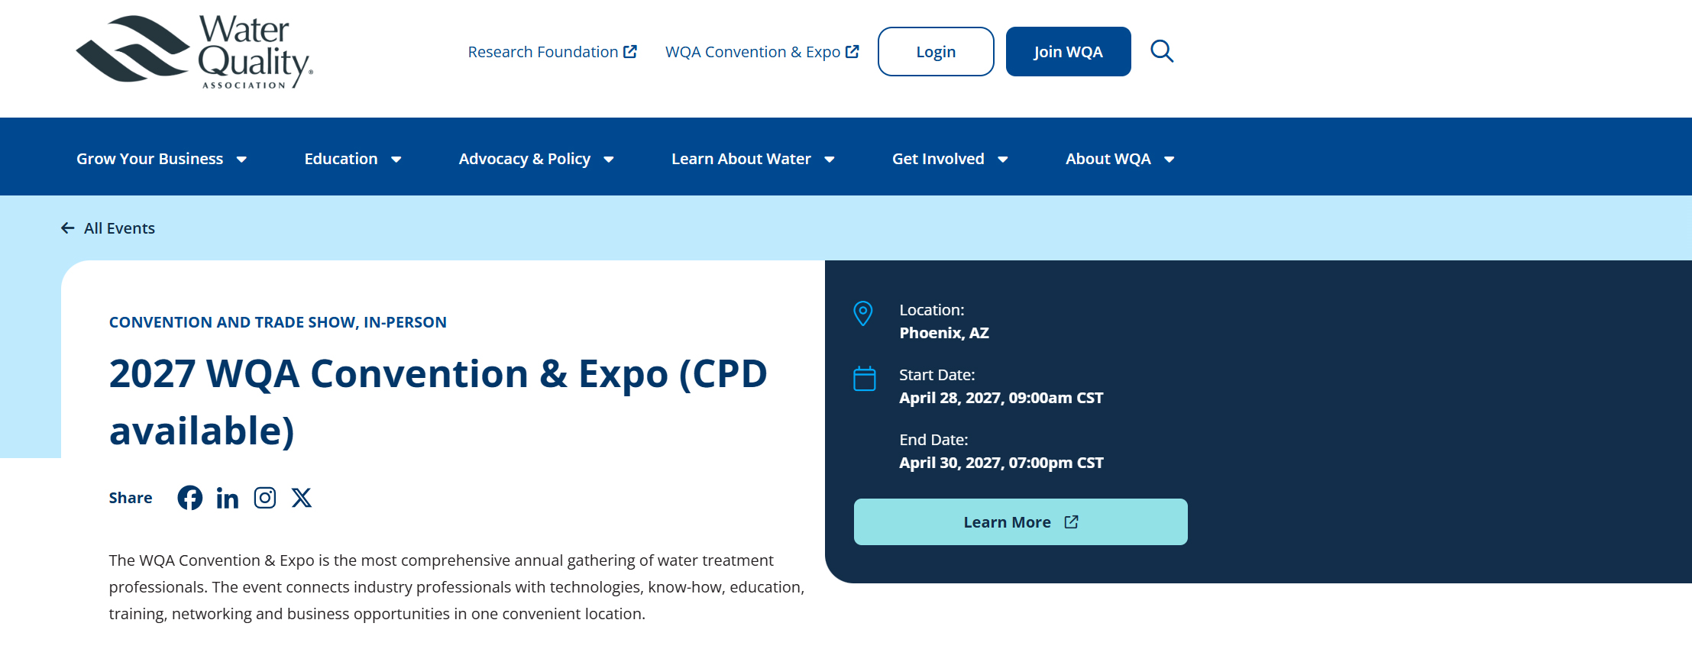Expand the Advocacy & Policy dropdown arrow
The image size is (1692, 649).
(609, 160)
